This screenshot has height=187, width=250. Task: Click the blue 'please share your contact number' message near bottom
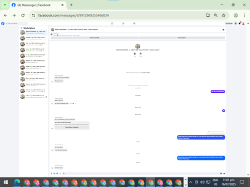[x=201, y=158]
